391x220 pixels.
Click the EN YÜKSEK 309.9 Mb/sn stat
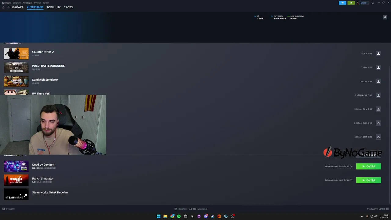pos(278,17)
